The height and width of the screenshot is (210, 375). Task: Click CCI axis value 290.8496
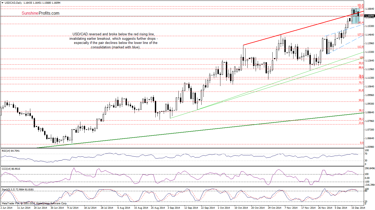pos(370,168)
